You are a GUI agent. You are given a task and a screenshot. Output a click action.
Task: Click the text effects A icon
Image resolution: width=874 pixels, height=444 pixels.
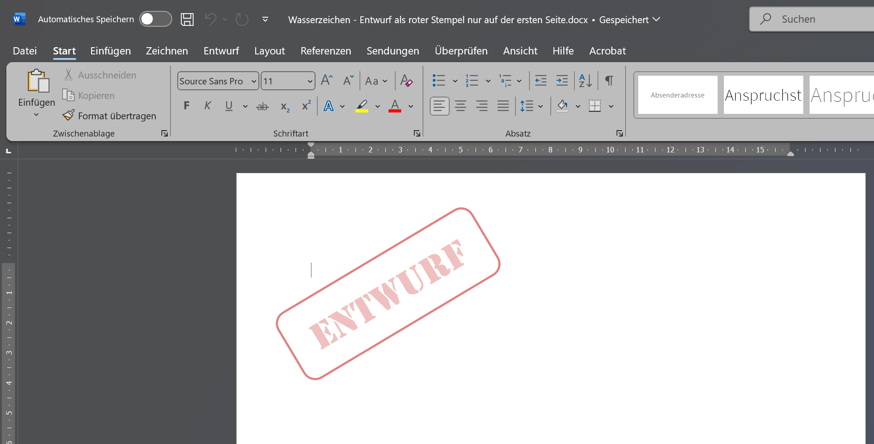point(329,106)
